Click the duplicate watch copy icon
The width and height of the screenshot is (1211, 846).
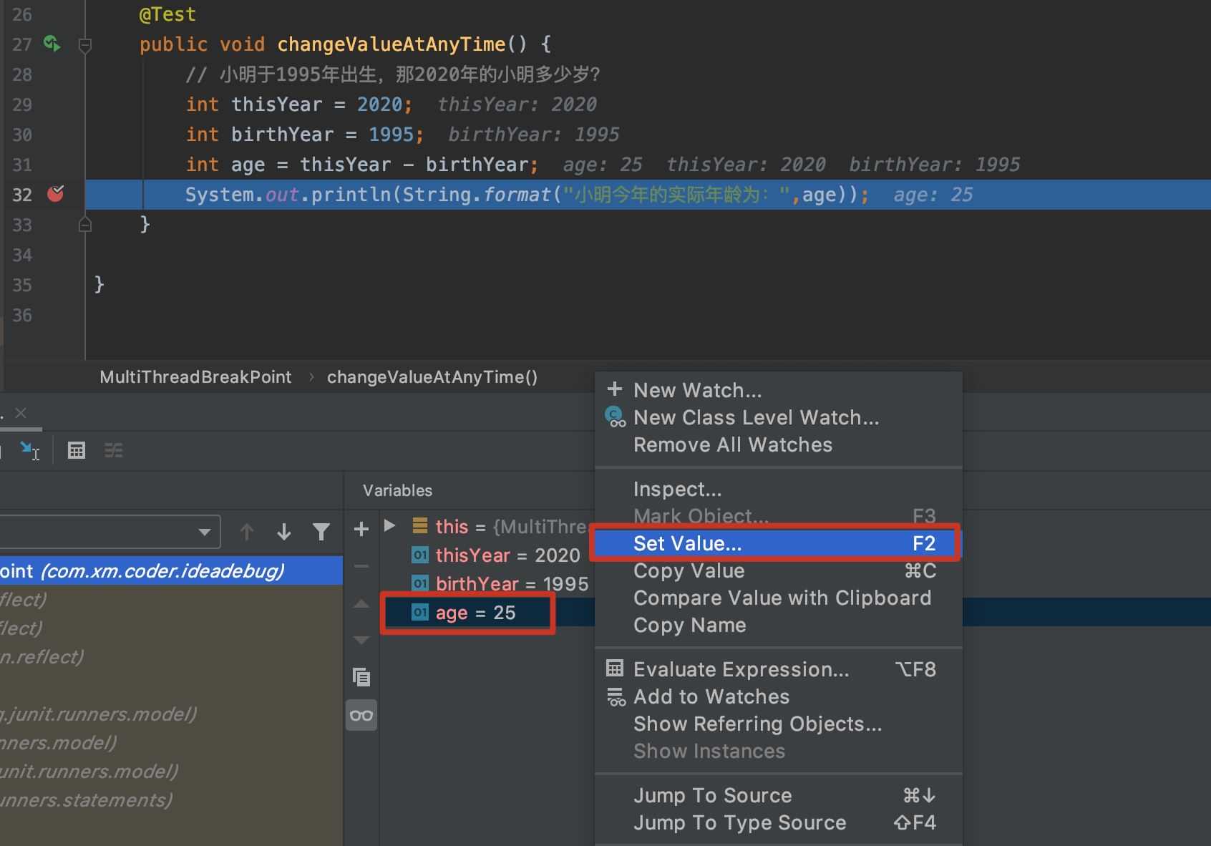tap(361, 676)
